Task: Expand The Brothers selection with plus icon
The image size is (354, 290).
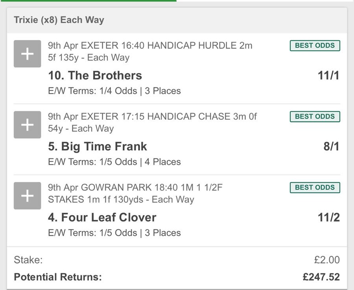Action: tap(27, 54)
